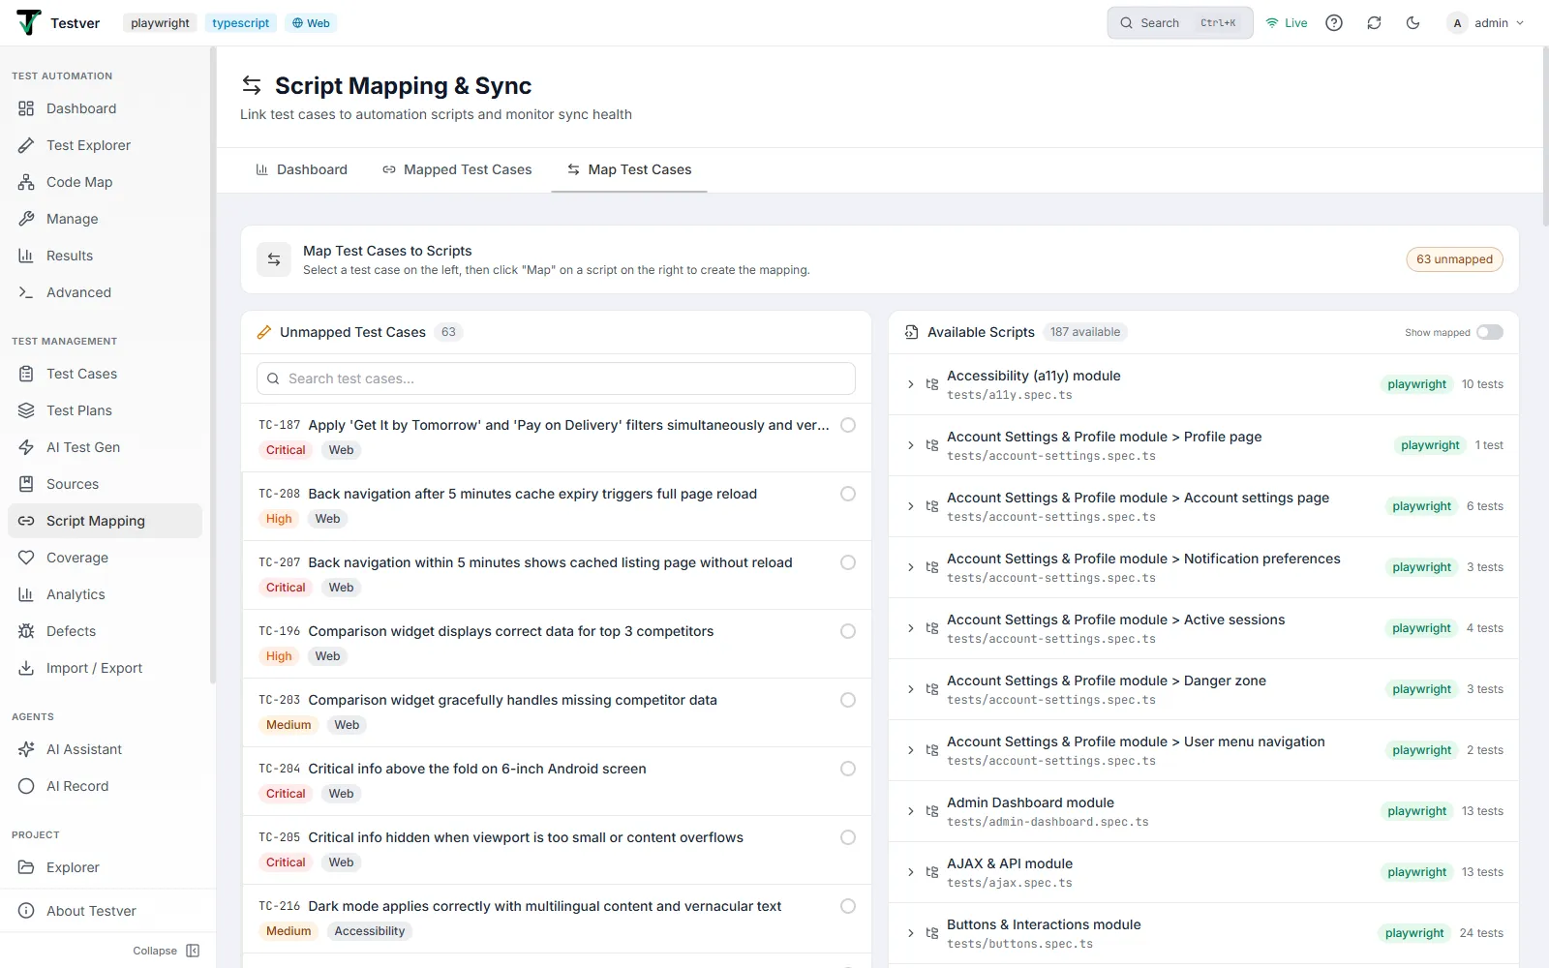Select test case TC-196 radio button
Screen dimensions: 1549x968
848,631
